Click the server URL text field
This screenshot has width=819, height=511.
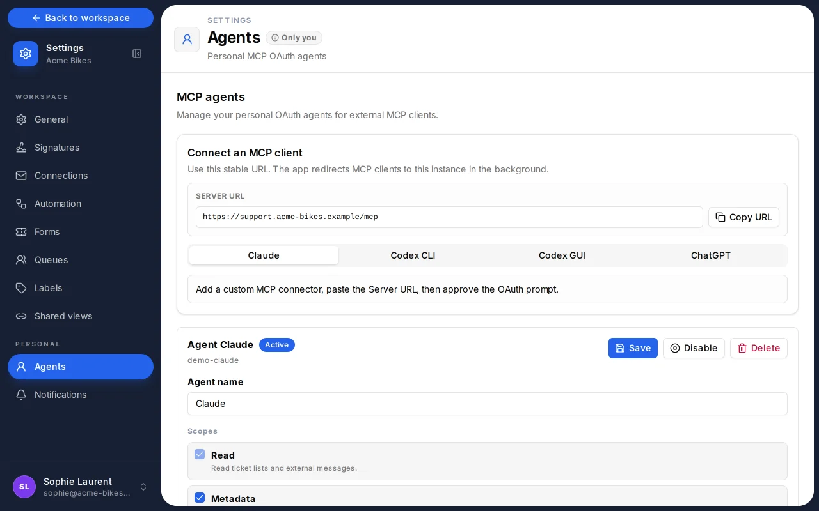point(449,217)
